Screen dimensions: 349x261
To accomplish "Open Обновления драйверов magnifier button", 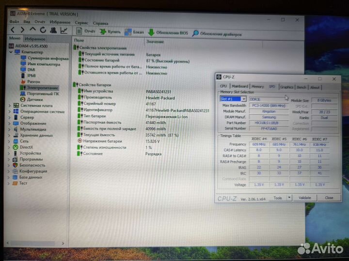I will 195,33.
